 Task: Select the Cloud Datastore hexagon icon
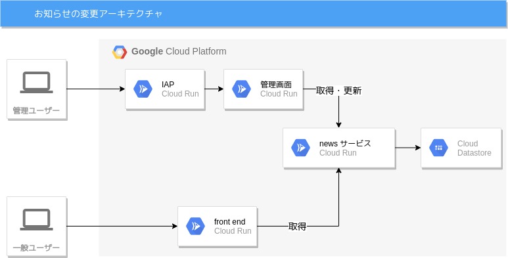click(x=439, y=148)
